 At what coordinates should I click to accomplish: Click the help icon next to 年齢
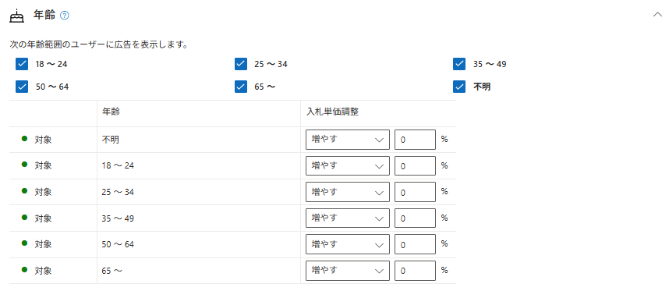65,16
